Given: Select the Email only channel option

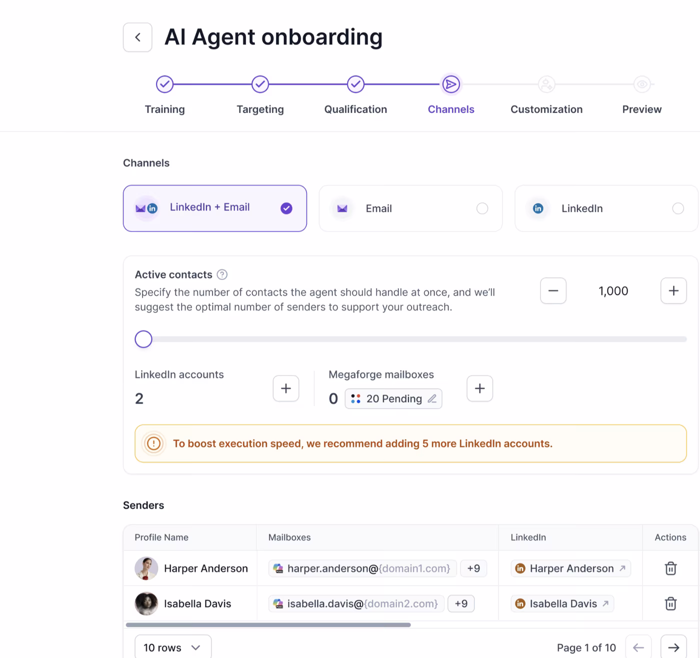Looking at the screenshot, I should (410, 208).
